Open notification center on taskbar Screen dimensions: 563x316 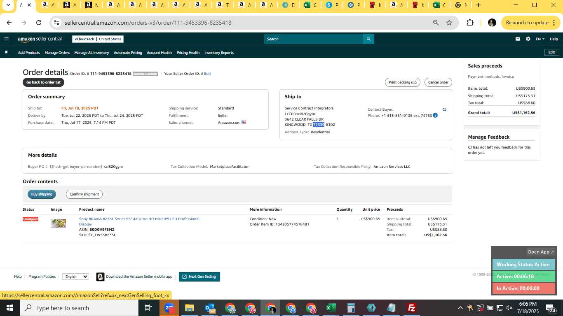(x=551, y=308)
